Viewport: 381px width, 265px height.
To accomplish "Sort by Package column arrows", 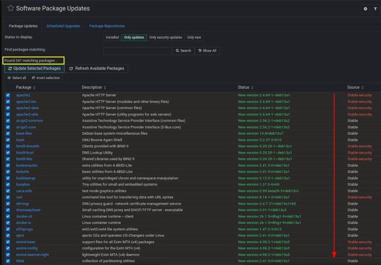I will click(x=34, y=88).
